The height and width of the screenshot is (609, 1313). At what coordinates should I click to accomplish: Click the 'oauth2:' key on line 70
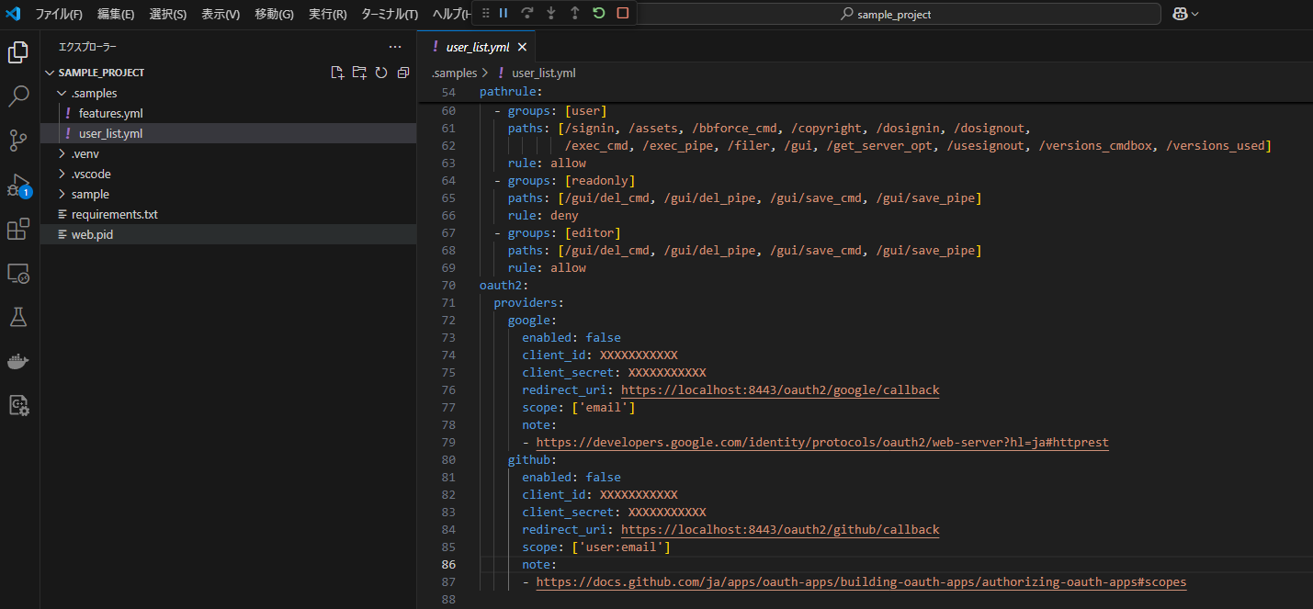(x=504, y=285)
